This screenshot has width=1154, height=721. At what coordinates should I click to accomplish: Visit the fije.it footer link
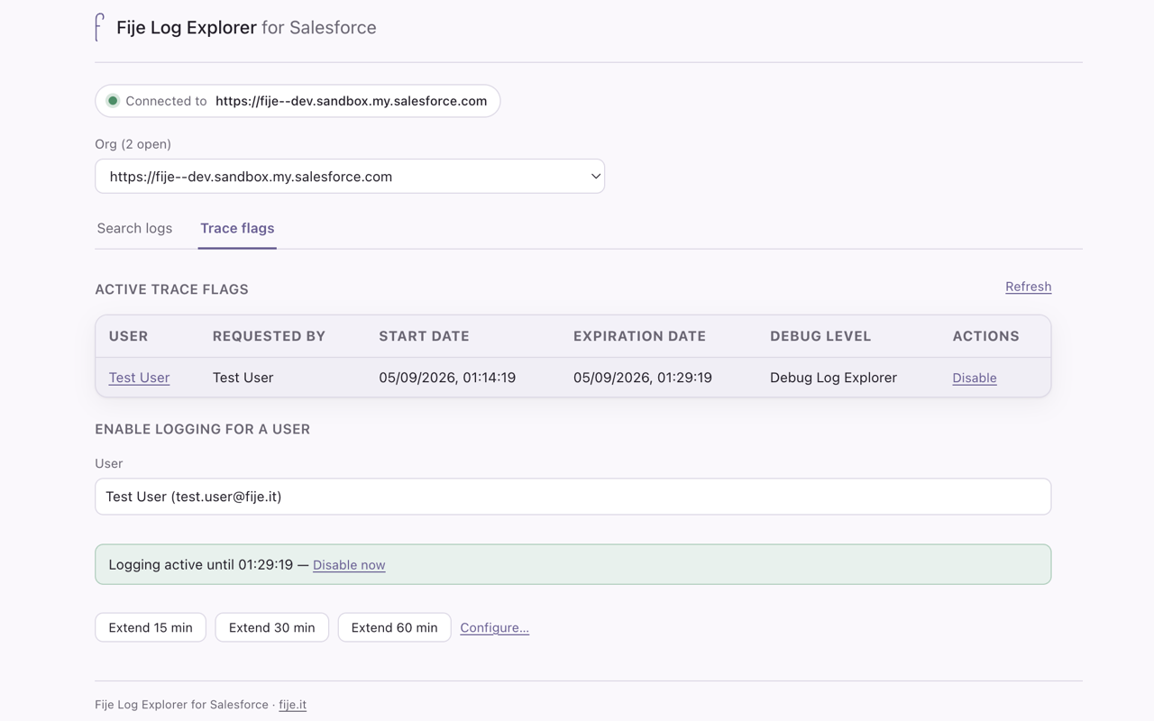[292, 705]
